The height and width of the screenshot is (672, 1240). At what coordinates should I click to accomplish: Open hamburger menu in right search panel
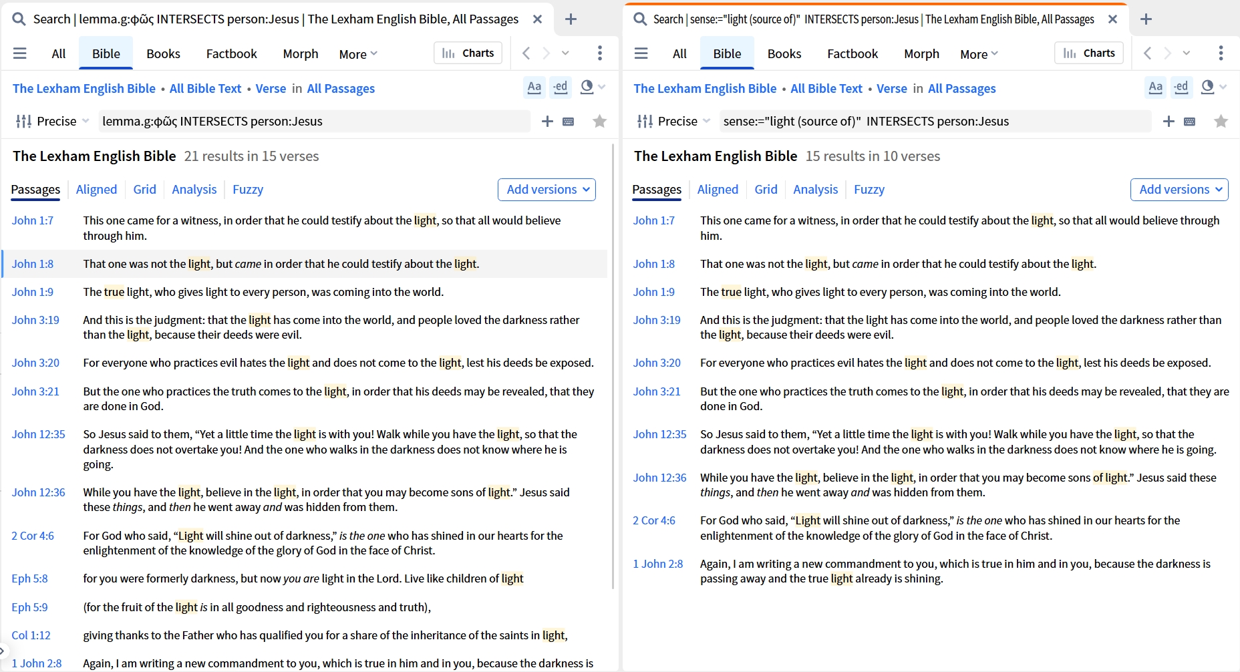[x=641, y=53]
